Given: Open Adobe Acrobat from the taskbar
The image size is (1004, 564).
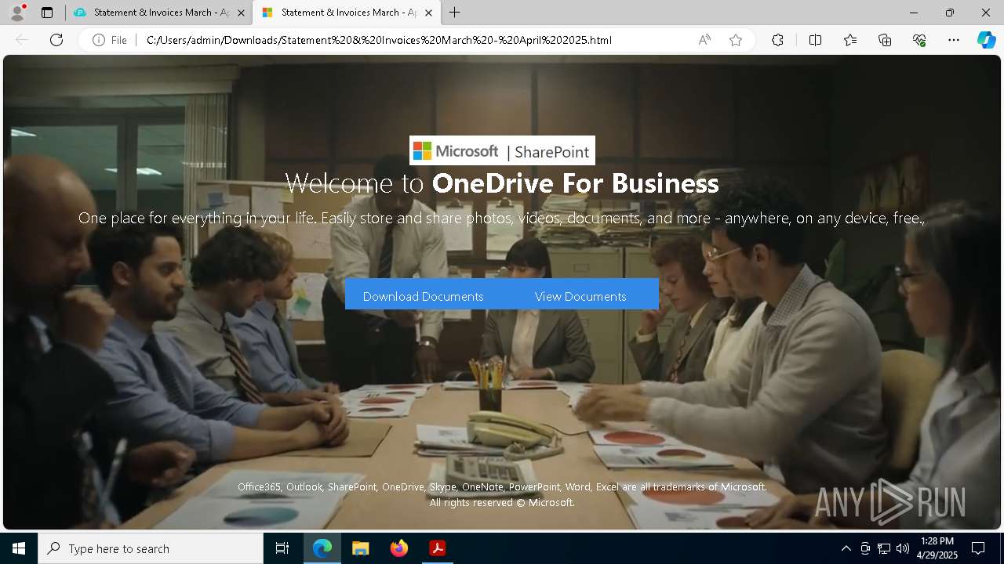Looking at the screenshot, I should pyautogui.click(x=437, y=548).
